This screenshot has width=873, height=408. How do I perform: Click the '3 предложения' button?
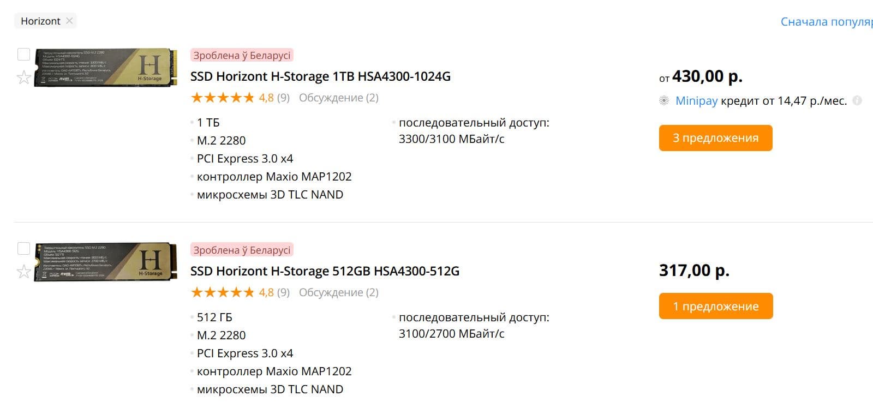(715, 138)
